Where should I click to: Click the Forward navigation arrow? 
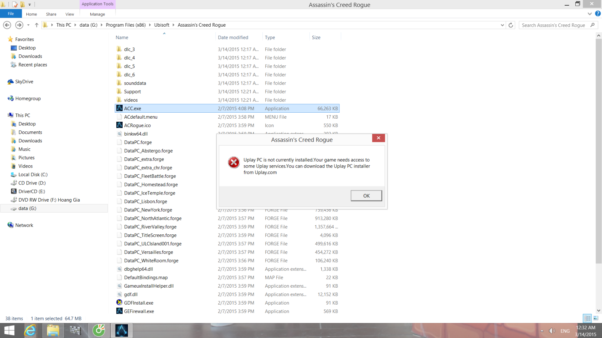(19, 25)
